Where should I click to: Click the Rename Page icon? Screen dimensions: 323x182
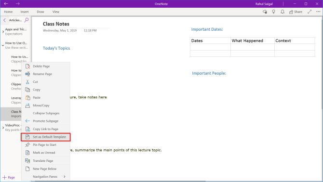click(x=27, y=74)
